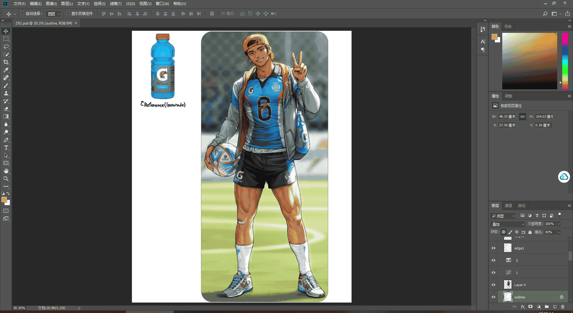The image size is (573, 313).
Task: Hide the edge1 layer
Action: 493,248
